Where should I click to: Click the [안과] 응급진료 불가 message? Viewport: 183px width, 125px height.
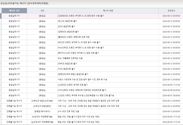pos(67,26)
